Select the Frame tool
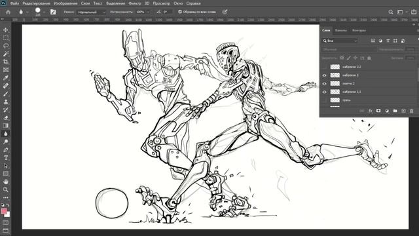 tap(6, 70)
